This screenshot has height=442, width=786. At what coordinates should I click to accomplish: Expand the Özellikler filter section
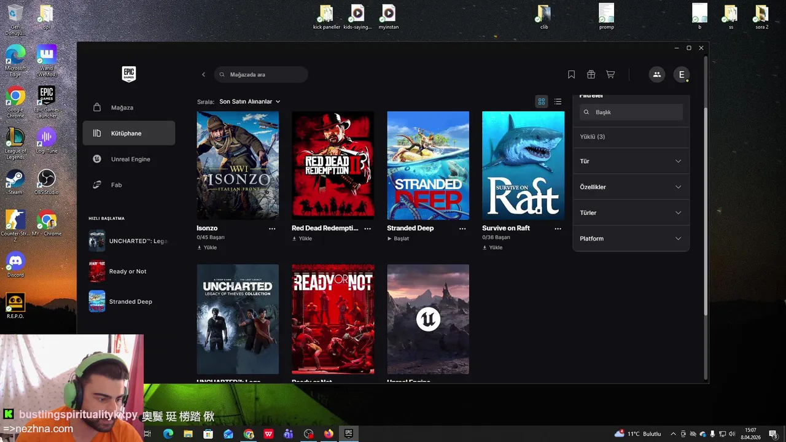click(631, 187)
